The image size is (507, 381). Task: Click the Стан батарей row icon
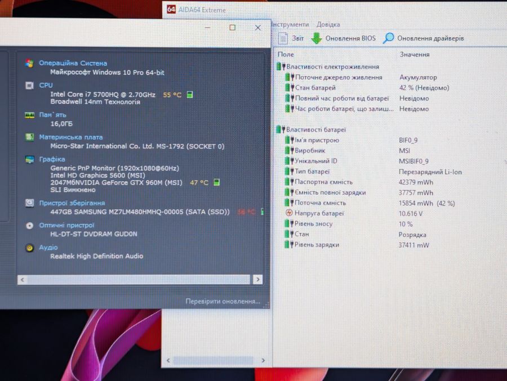pos(290,88)
